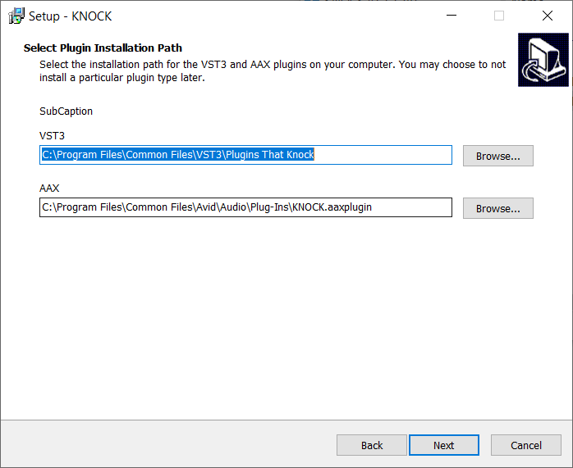This screenshot has width=573, height=468.
Task: Minimize the Setup - KNOCK window
Action: click(452, 16)
